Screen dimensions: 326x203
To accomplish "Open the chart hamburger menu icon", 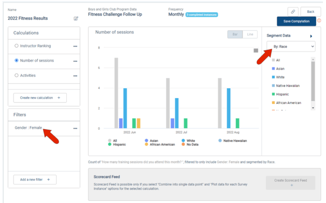I will point(256,50).
